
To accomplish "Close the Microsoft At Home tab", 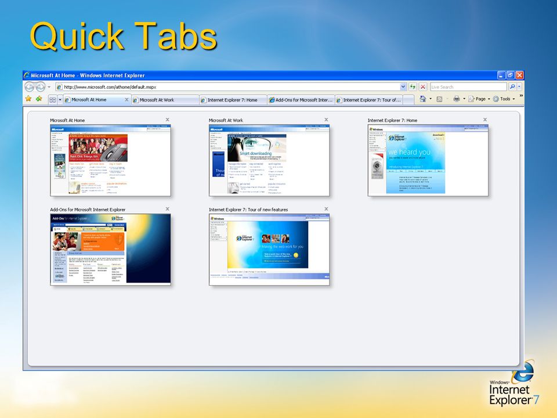I will [126, 100].
